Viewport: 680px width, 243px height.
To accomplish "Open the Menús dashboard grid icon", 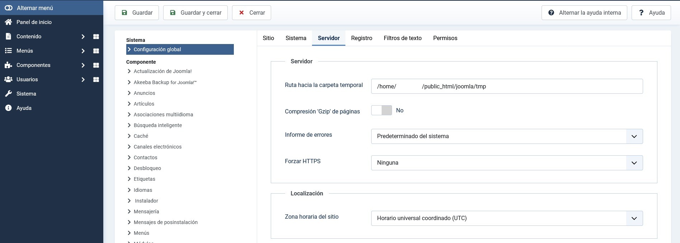I will tap(96, 51).
